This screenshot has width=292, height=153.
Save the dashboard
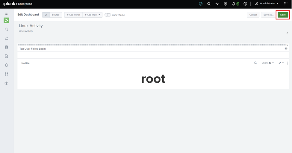click(x=283, y=15)
